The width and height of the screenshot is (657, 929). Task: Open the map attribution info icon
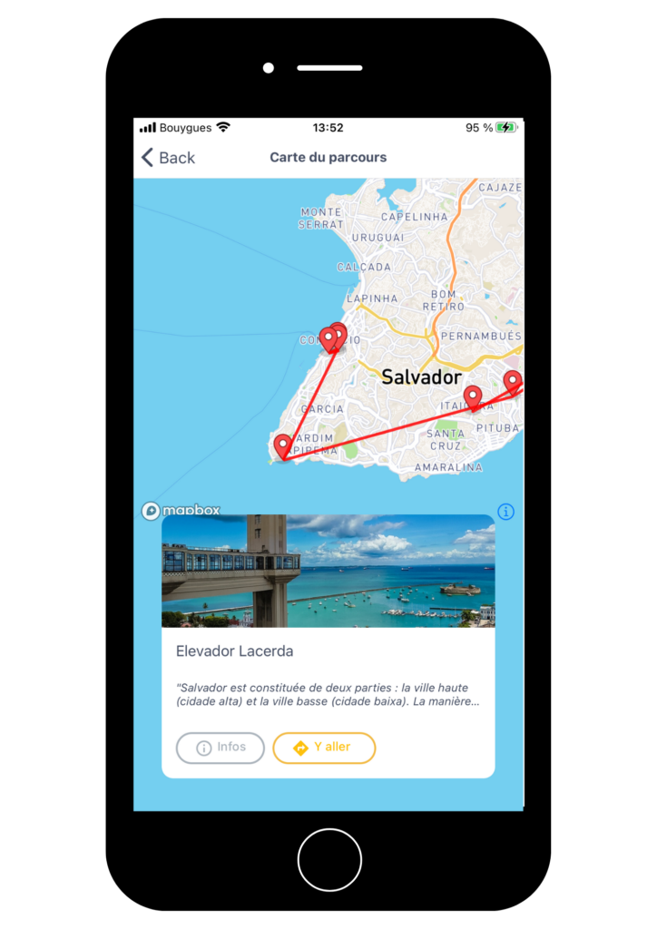point(506,512)
